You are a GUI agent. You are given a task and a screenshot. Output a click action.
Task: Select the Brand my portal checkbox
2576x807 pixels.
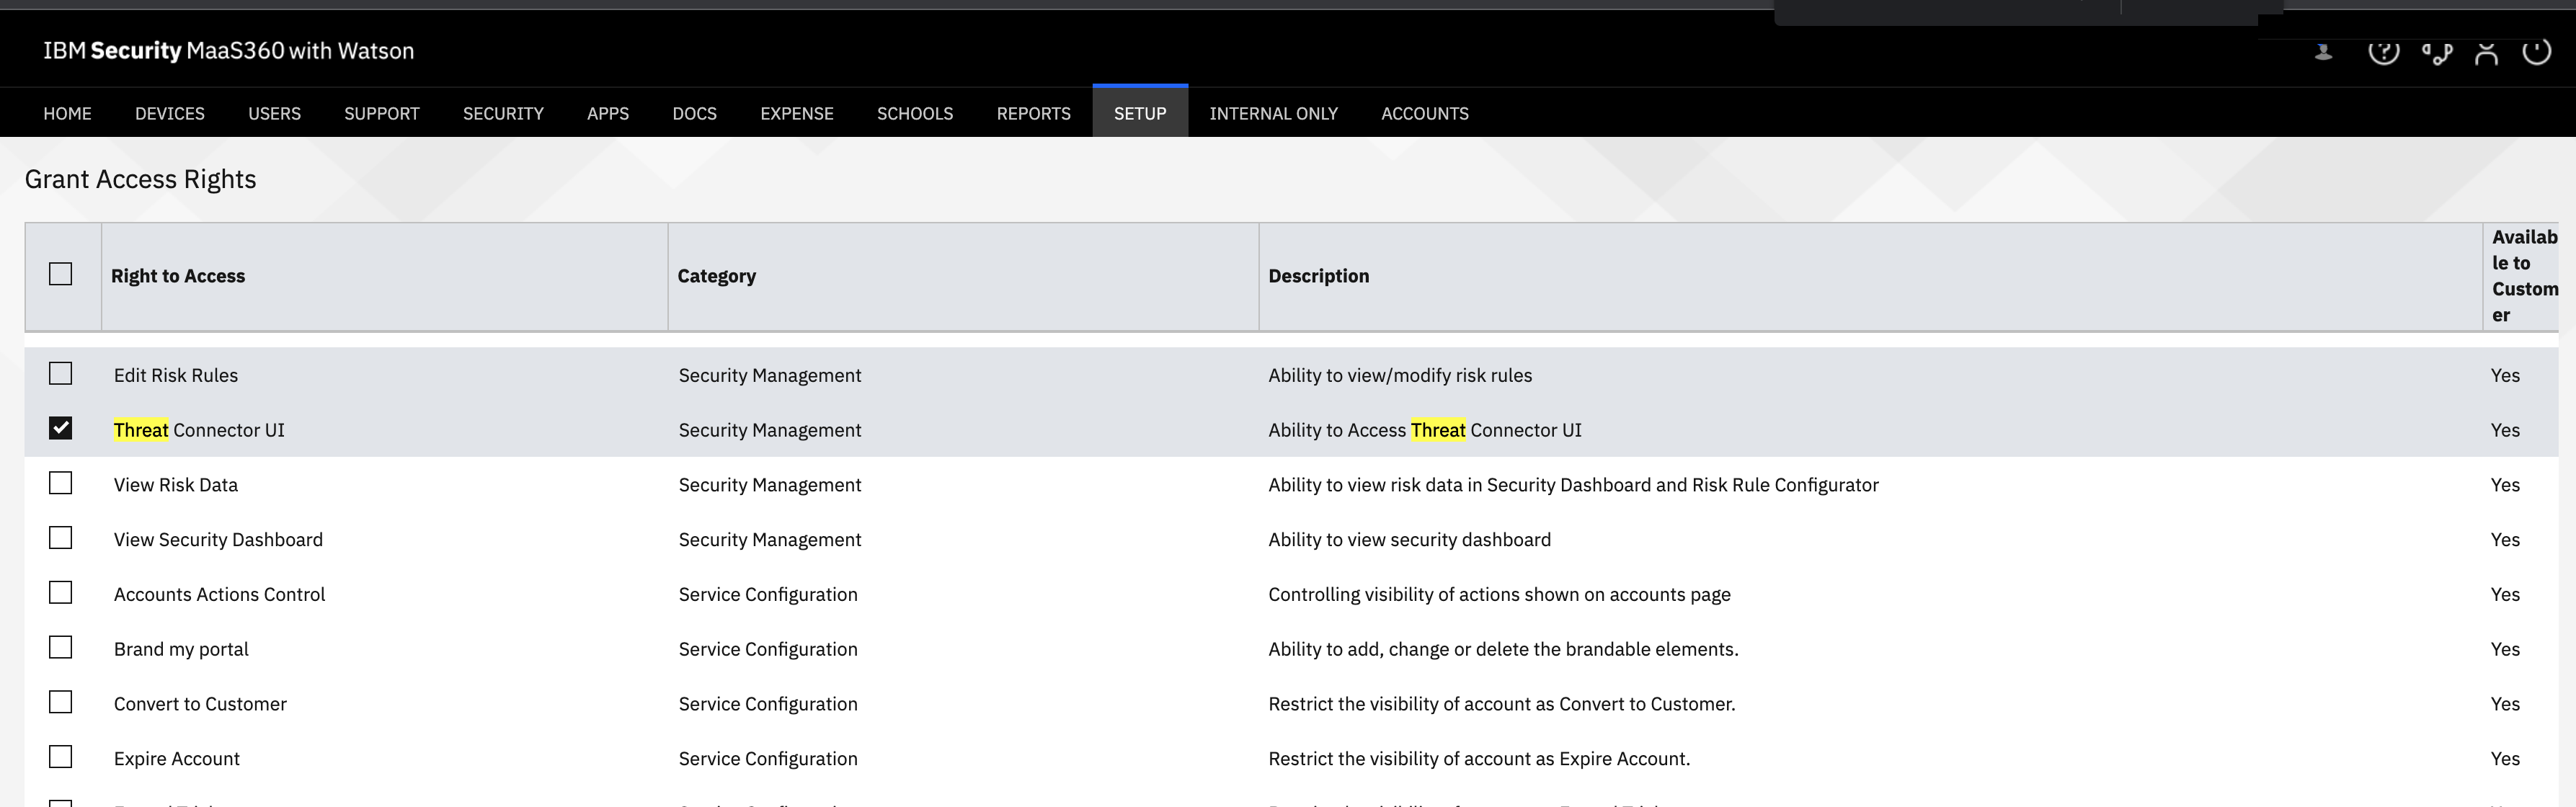coord(60,648)
